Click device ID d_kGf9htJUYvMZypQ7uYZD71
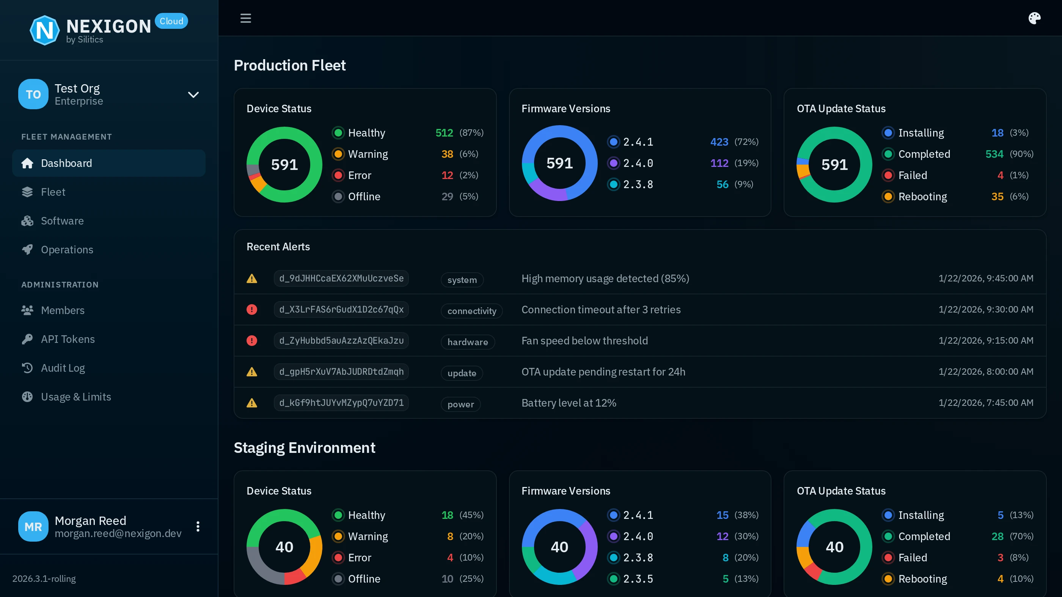The width and height of the screenshot is (1062, 597). 341,402
